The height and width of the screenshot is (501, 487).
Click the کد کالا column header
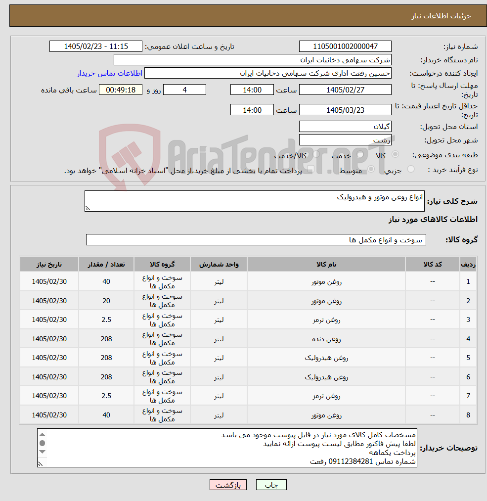pyautogui.click(x=433, y=265)
